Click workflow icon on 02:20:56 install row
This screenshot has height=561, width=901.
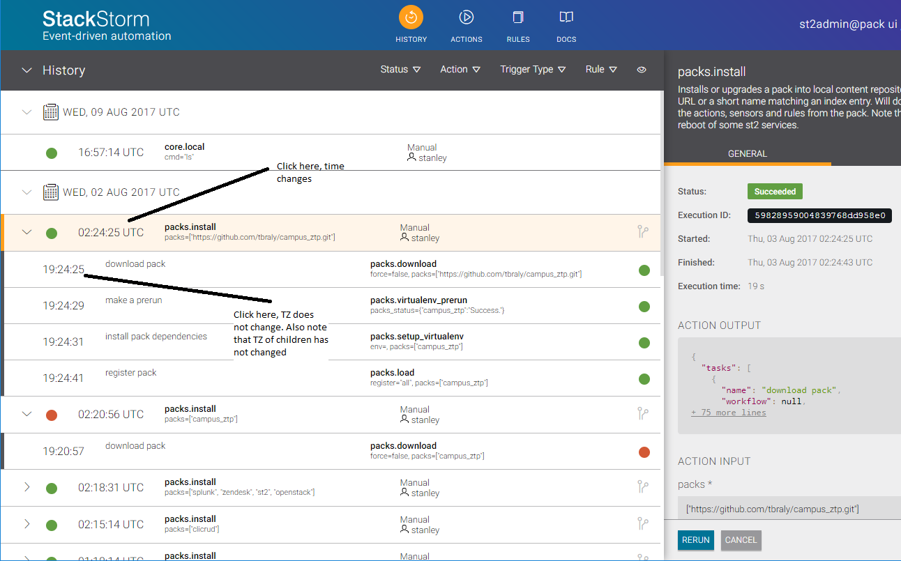(643, 414)
